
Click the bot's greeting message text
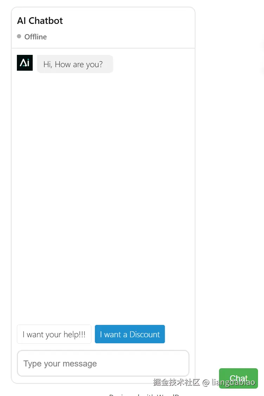73,64
